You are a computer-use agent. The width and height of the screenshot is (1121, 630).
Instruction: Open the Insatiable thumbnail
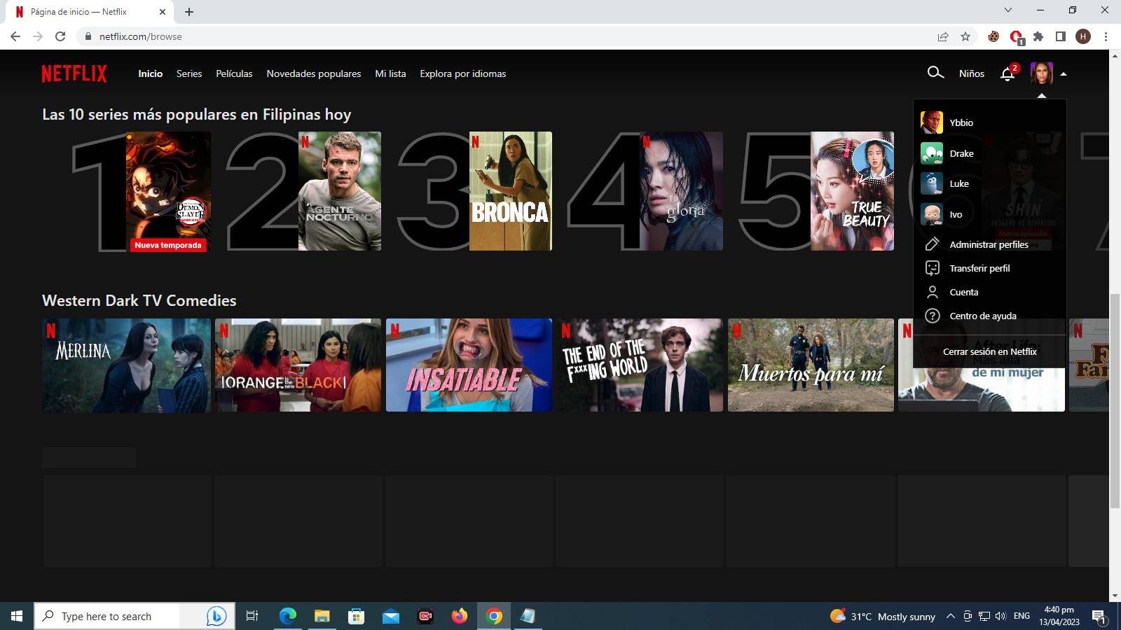pyautogui.click(x=469, y=365)
